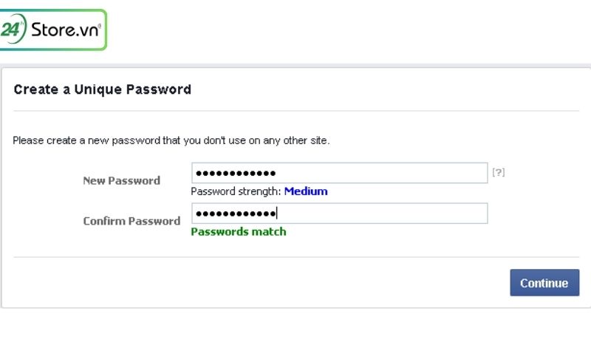Click empty area inside New Password box
This screenshot has height=351, width=591.
click(x=380, y=173)
